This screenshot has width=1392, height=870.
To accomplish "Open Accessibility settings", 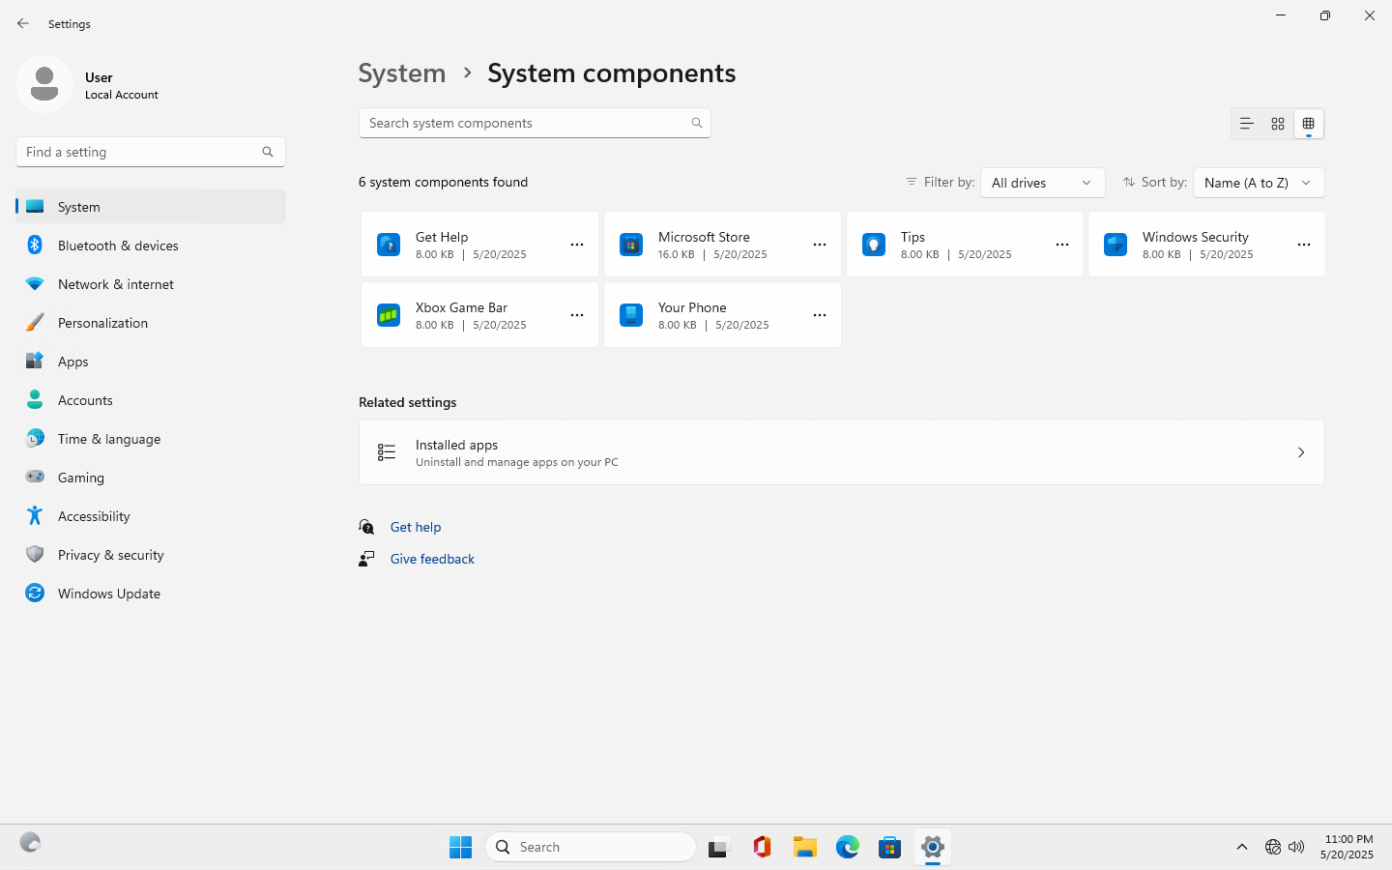I will click(x=151, y=516).
